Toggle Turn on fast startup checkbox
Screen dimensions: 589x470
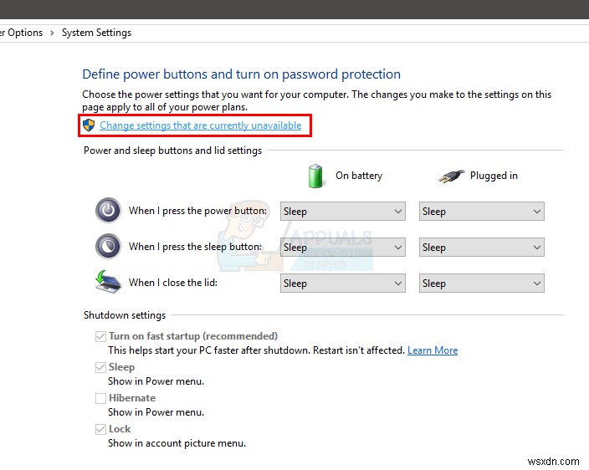click(100, 336)
